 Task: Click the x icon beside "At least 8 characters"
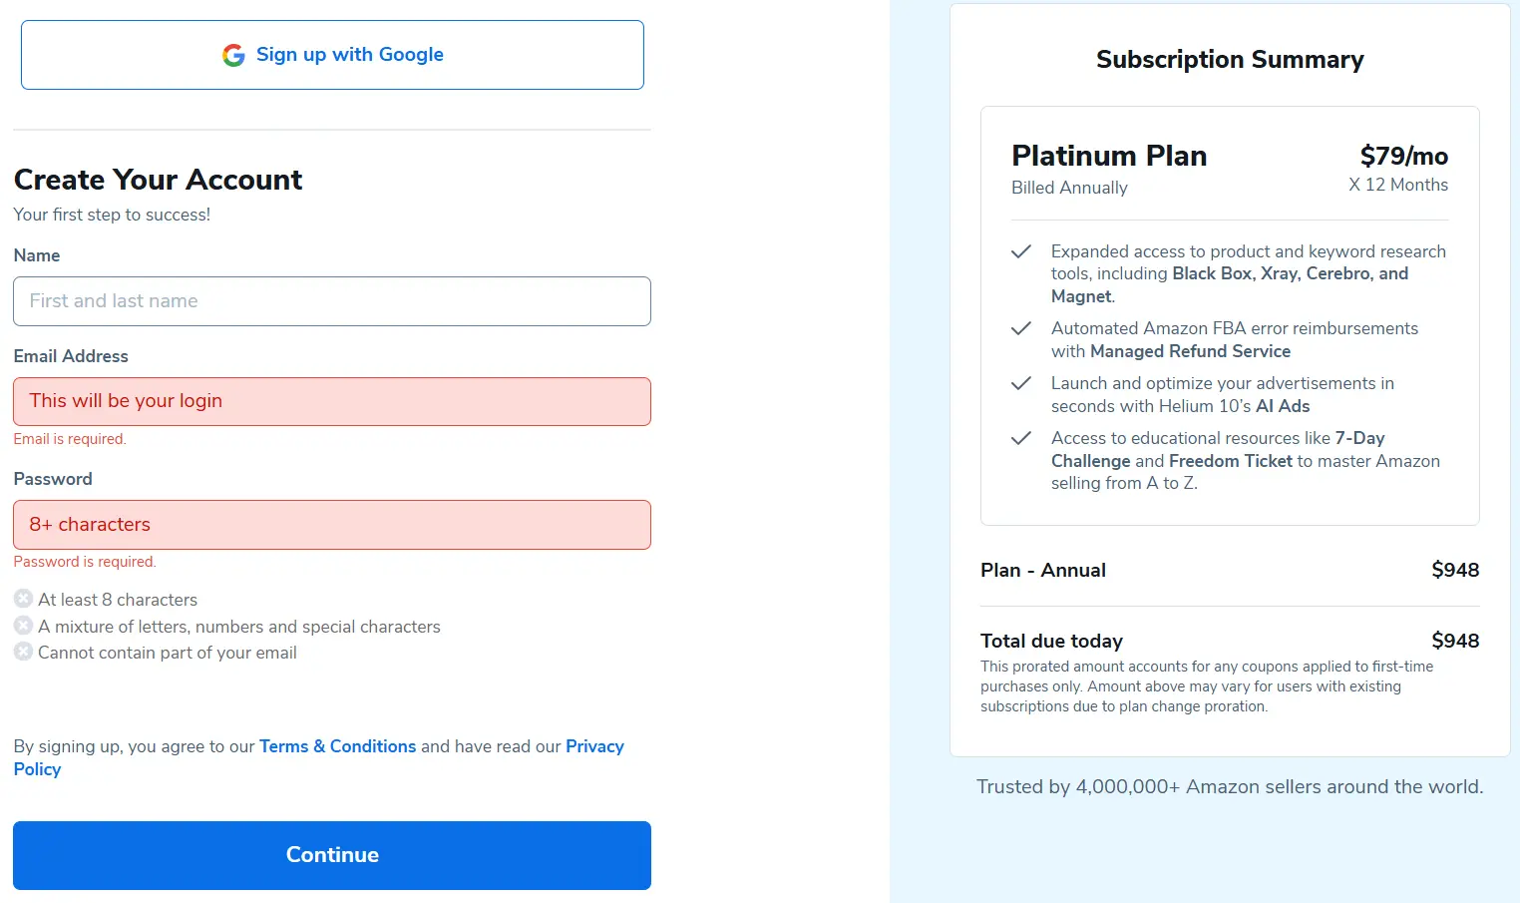tap(23, 599)
